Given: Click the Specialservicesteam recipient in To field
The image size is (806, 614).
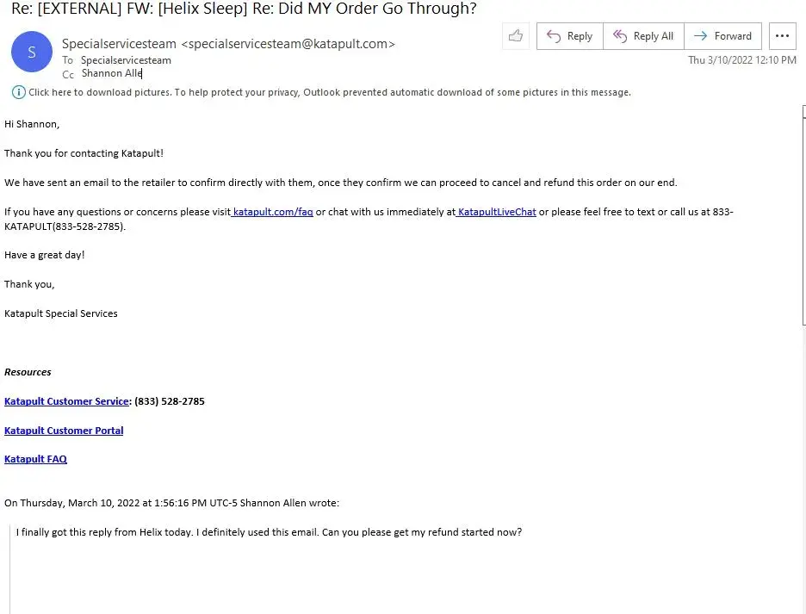Looking at the screenshot, I should pos(126,60).
